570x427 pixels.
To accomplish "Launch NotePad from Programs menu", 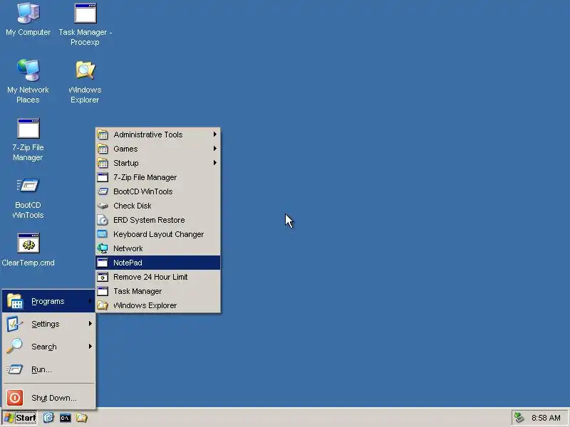I will click(157, 263).
